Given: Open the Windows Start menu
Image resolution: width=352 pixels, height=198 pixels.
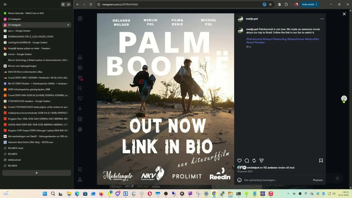Looking at the screenshot, I should (x=45, y=194).
